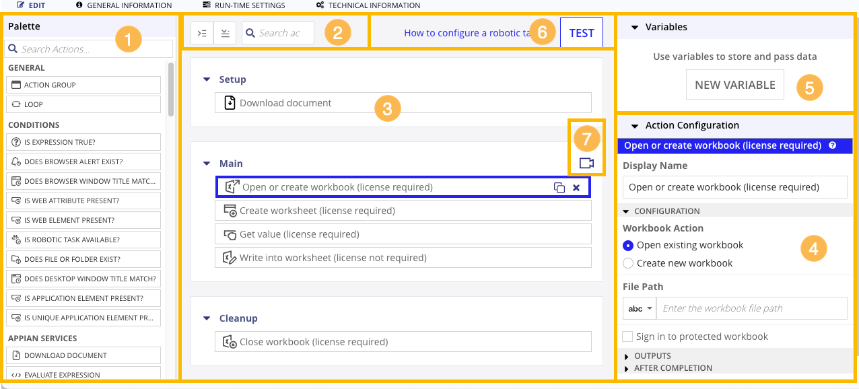
Task: Select Open existing workbook option
Action: pyautogui.click(x=627, y=245)
